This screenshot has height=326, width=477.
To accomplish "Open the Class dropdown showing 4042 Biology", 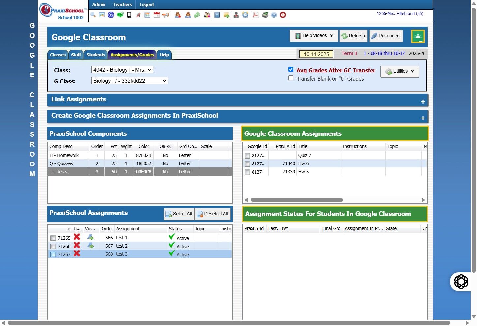I will click(x=122, y=70).
